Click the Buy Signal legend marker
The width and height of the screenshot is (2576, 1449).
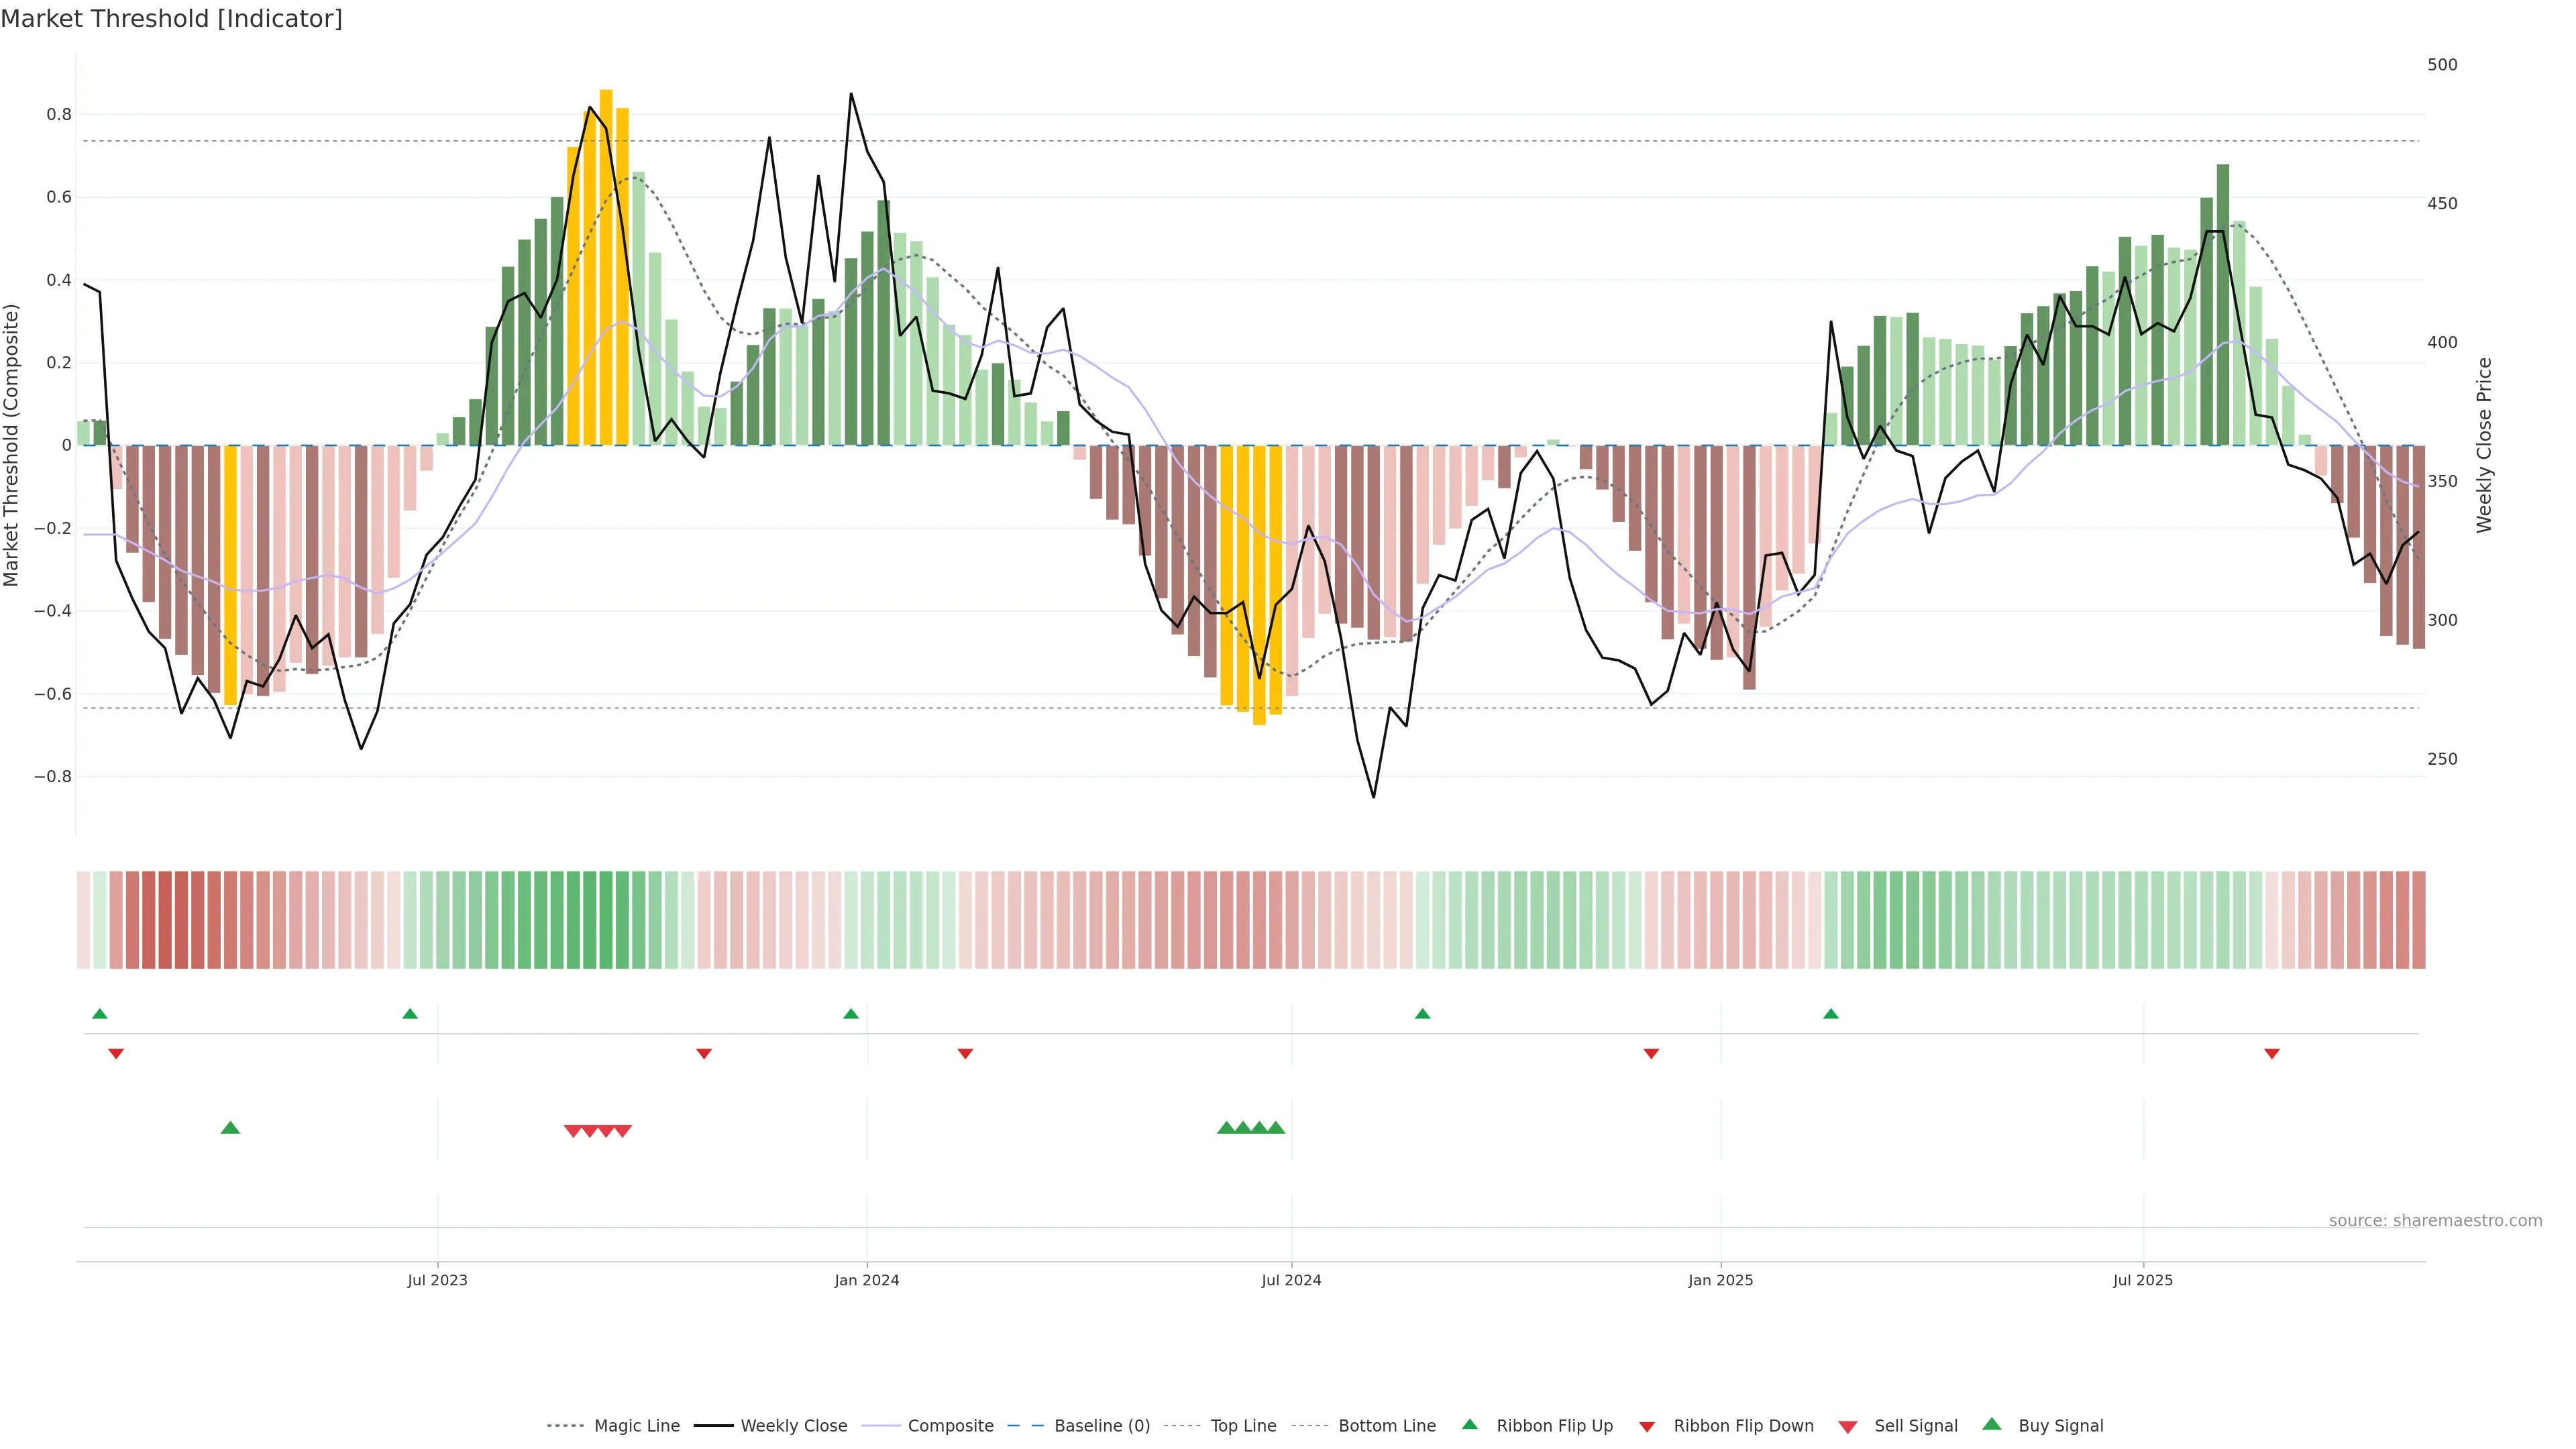click(1991, 1424)
